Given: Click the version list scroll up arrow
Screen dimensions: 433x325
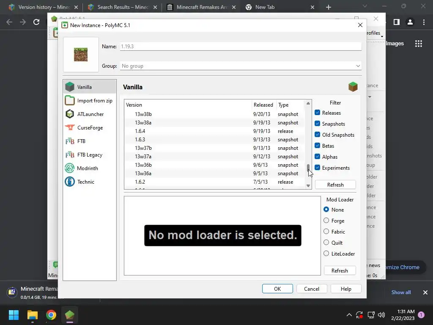Looking at the screenshot, I should pyautogui.click(x=308, y=103).
